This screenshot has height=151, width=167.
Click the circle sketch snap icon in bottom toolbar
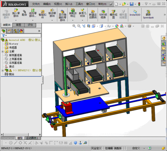11,143
